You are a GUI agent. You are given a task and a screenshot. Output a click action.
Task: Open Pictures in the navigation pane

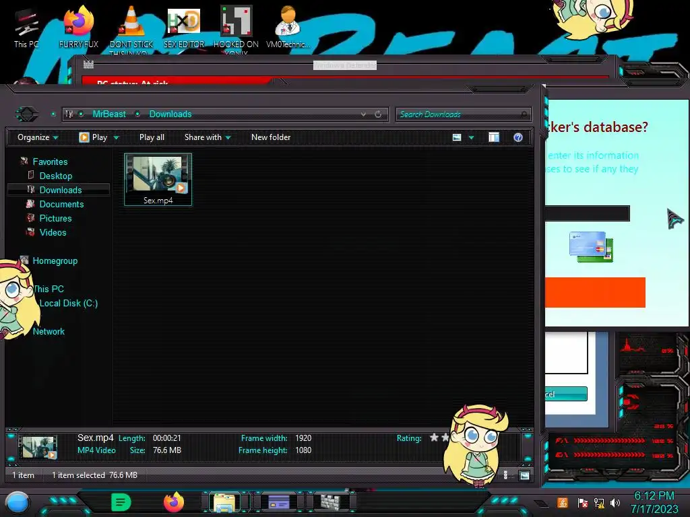pyautogui.click(x=55, y=218)
